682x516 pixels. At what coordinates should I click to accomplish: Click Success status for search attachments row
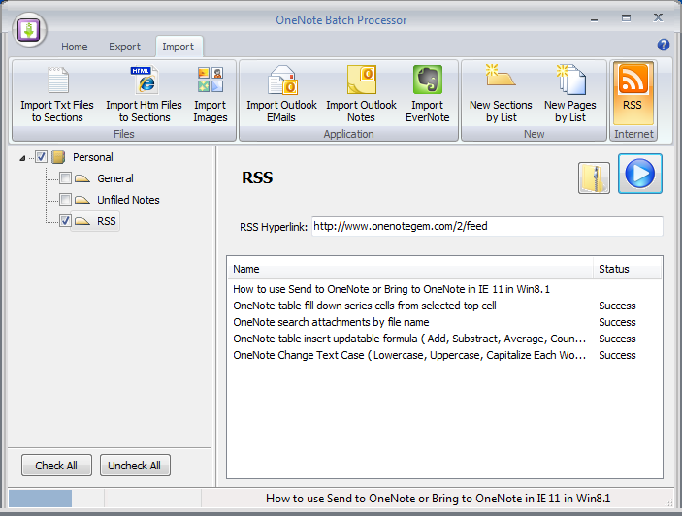tap(617, 322)
